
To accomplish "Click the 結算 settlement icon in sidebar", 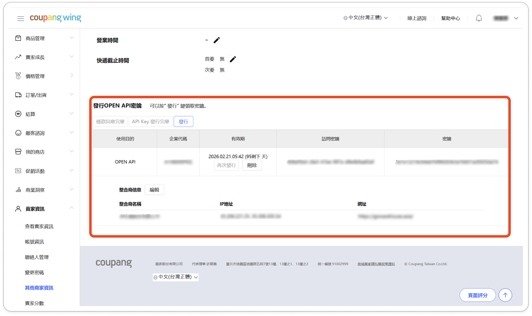I will coord(18,114).
